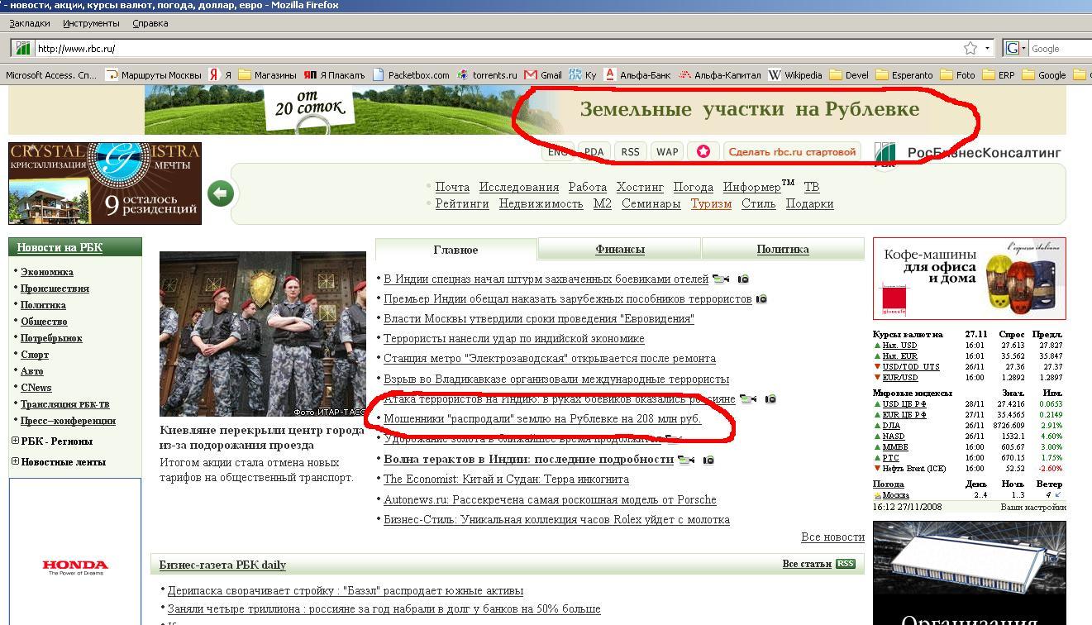Open the Foto bookmarks folder

[957, 74]
